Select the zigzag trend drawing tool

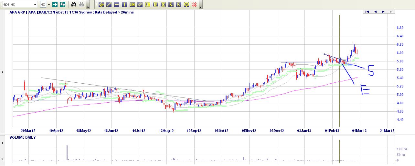click(x=101, y=5)
